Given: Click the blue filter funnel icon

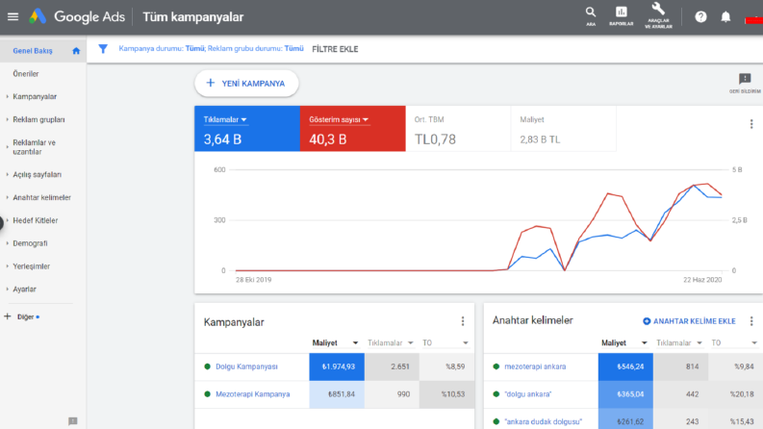Looking at the screenshot, I should point(103,49).
